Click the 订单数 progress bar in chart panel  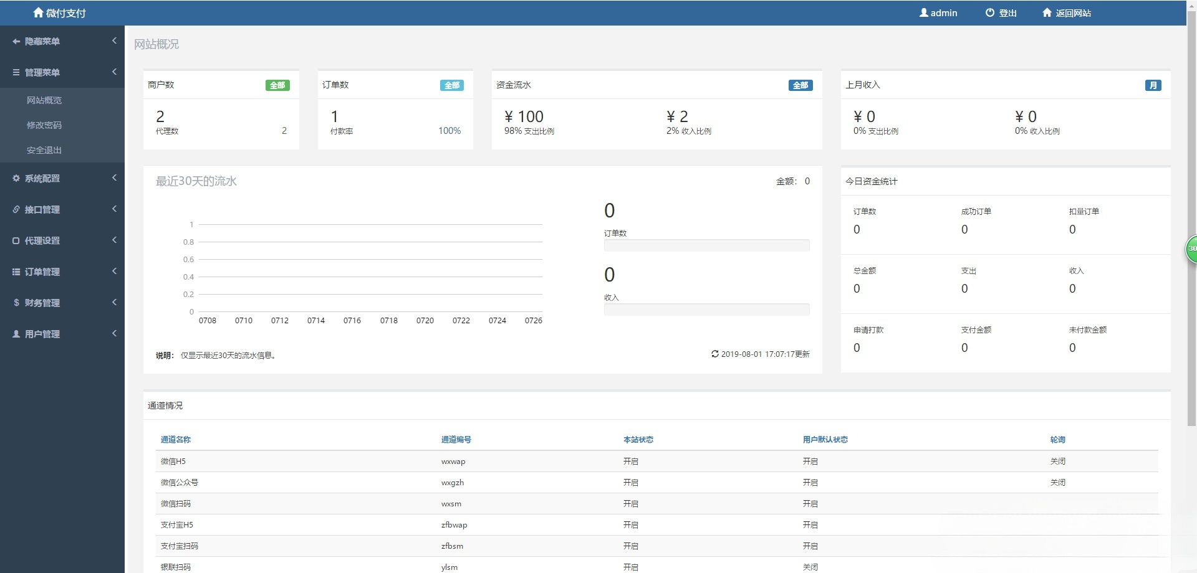pos(706,245)
